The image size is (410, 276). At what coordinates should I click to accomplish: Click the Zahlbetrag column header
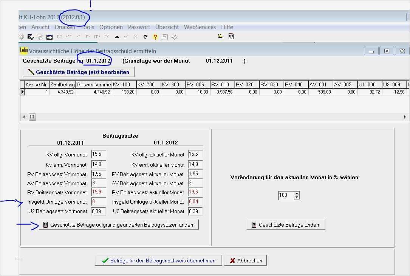pos(62,84)
